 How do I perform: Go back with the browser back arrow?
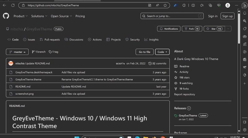4,5
